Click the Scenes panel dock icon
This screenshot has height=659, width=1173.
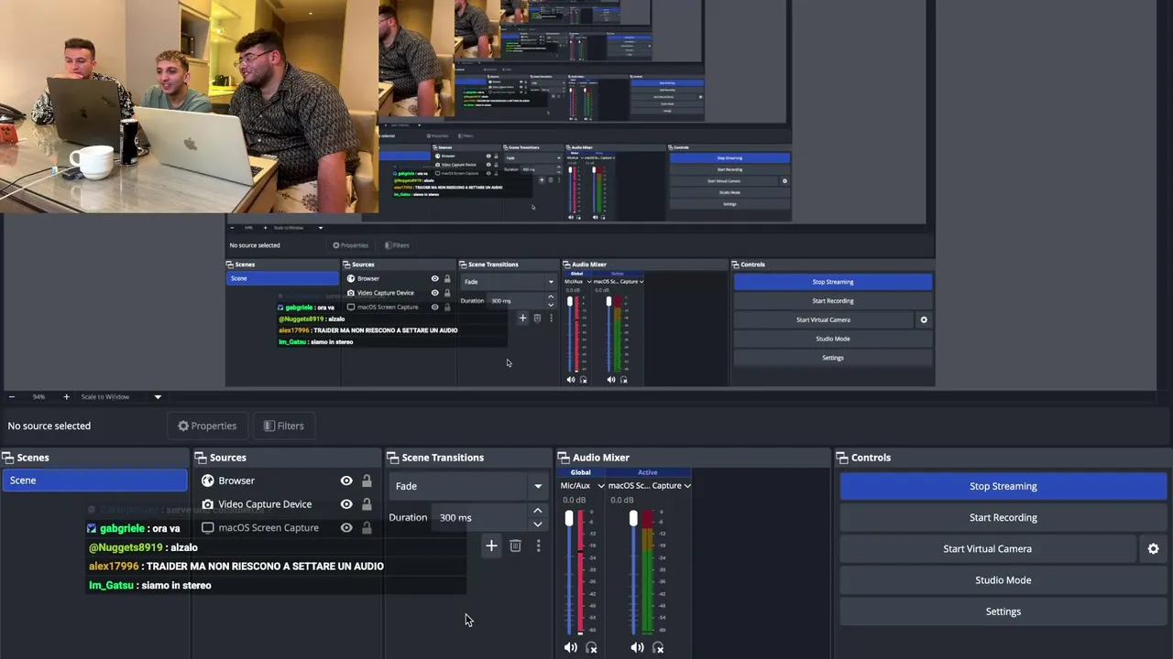[x=7, y=458]
